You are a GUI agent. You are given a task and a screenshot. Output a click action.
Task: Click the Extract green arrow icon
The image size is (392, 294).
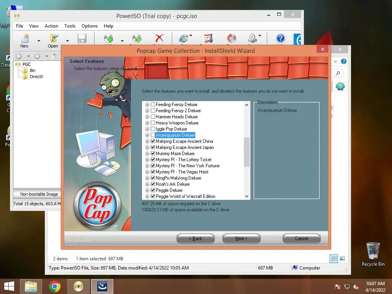coord(137,39)
